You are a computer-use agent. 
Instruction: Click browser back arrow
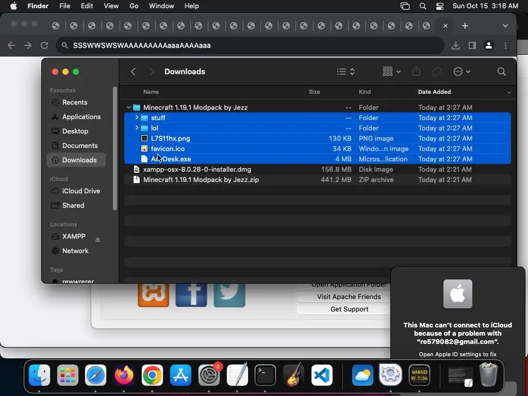click(11, 45)
